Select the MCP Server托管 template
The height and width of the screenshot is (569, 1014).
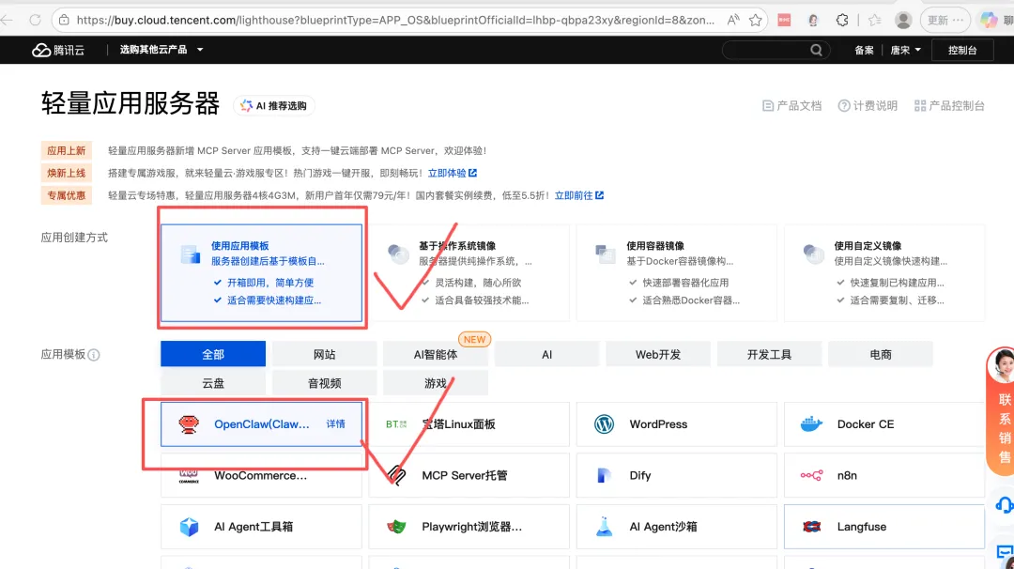point(469,475)
